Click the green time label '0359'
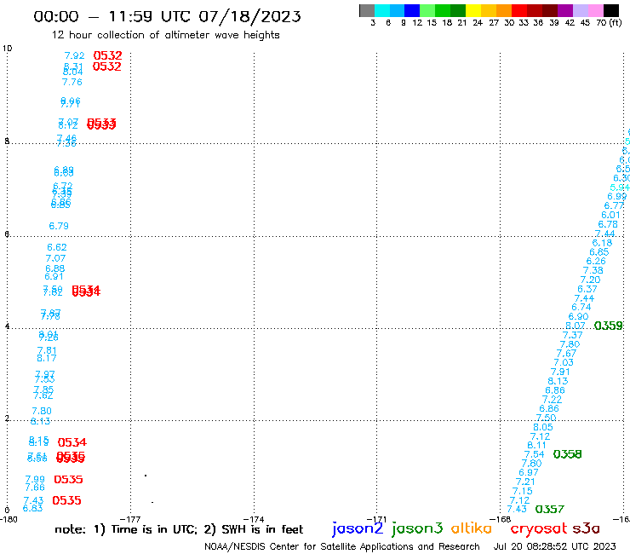This screenshot has height=554, width=630. [609, 326]
